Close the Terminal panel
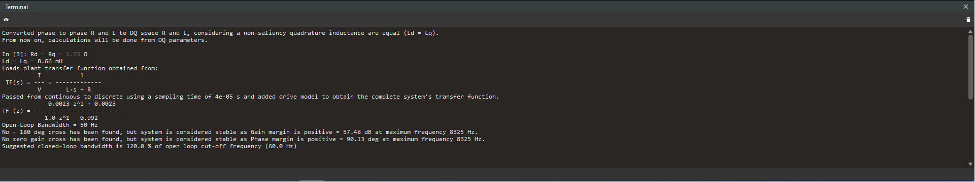This screenshot has height=182, width=975. (x=966, y=7)
